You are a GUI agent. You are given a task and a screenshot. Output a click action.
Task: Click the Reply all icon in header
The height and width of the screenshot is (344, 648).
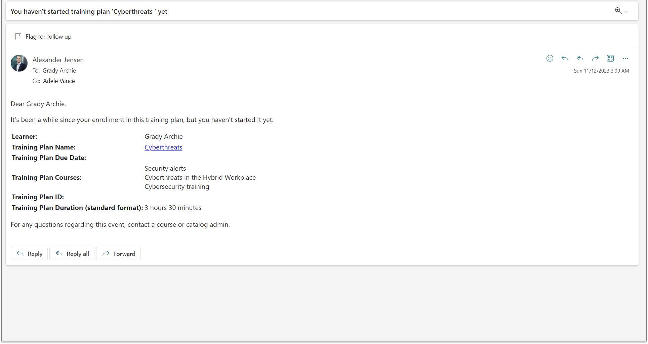[580, 58]
